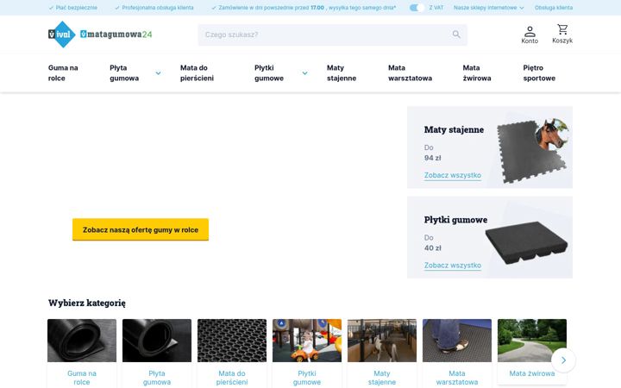The height and width of the screenshot is (388, 621).
Task: Select Płyta gumowa category thumbnail
Action: pyautogui.click(x=157, y=341)
